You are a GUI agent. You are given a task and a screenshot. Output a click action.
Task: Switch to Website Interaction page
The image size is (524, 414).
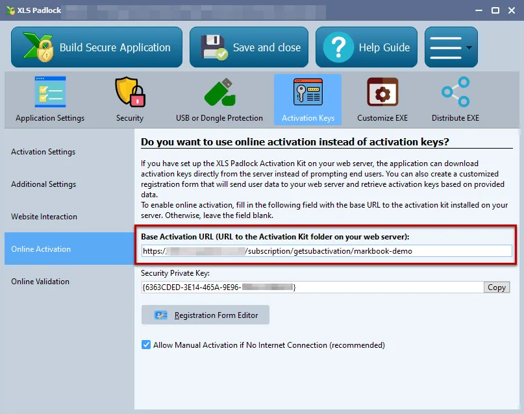tap(69, 216)
